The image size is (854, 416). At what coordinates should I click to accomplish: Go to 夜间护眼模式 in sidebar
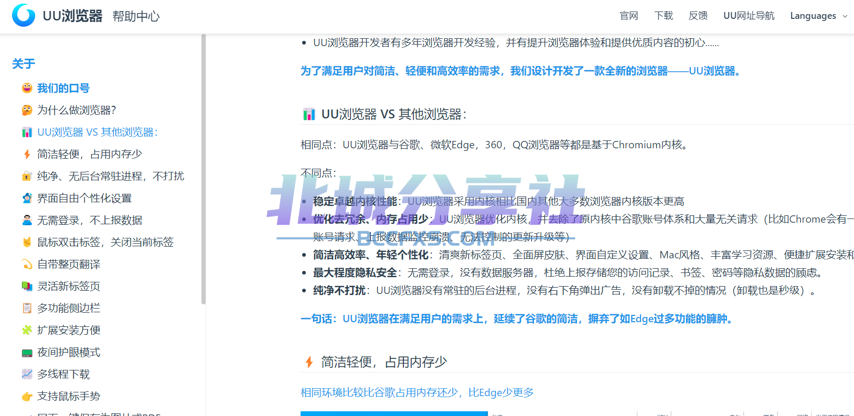click(x=69, y=352)
